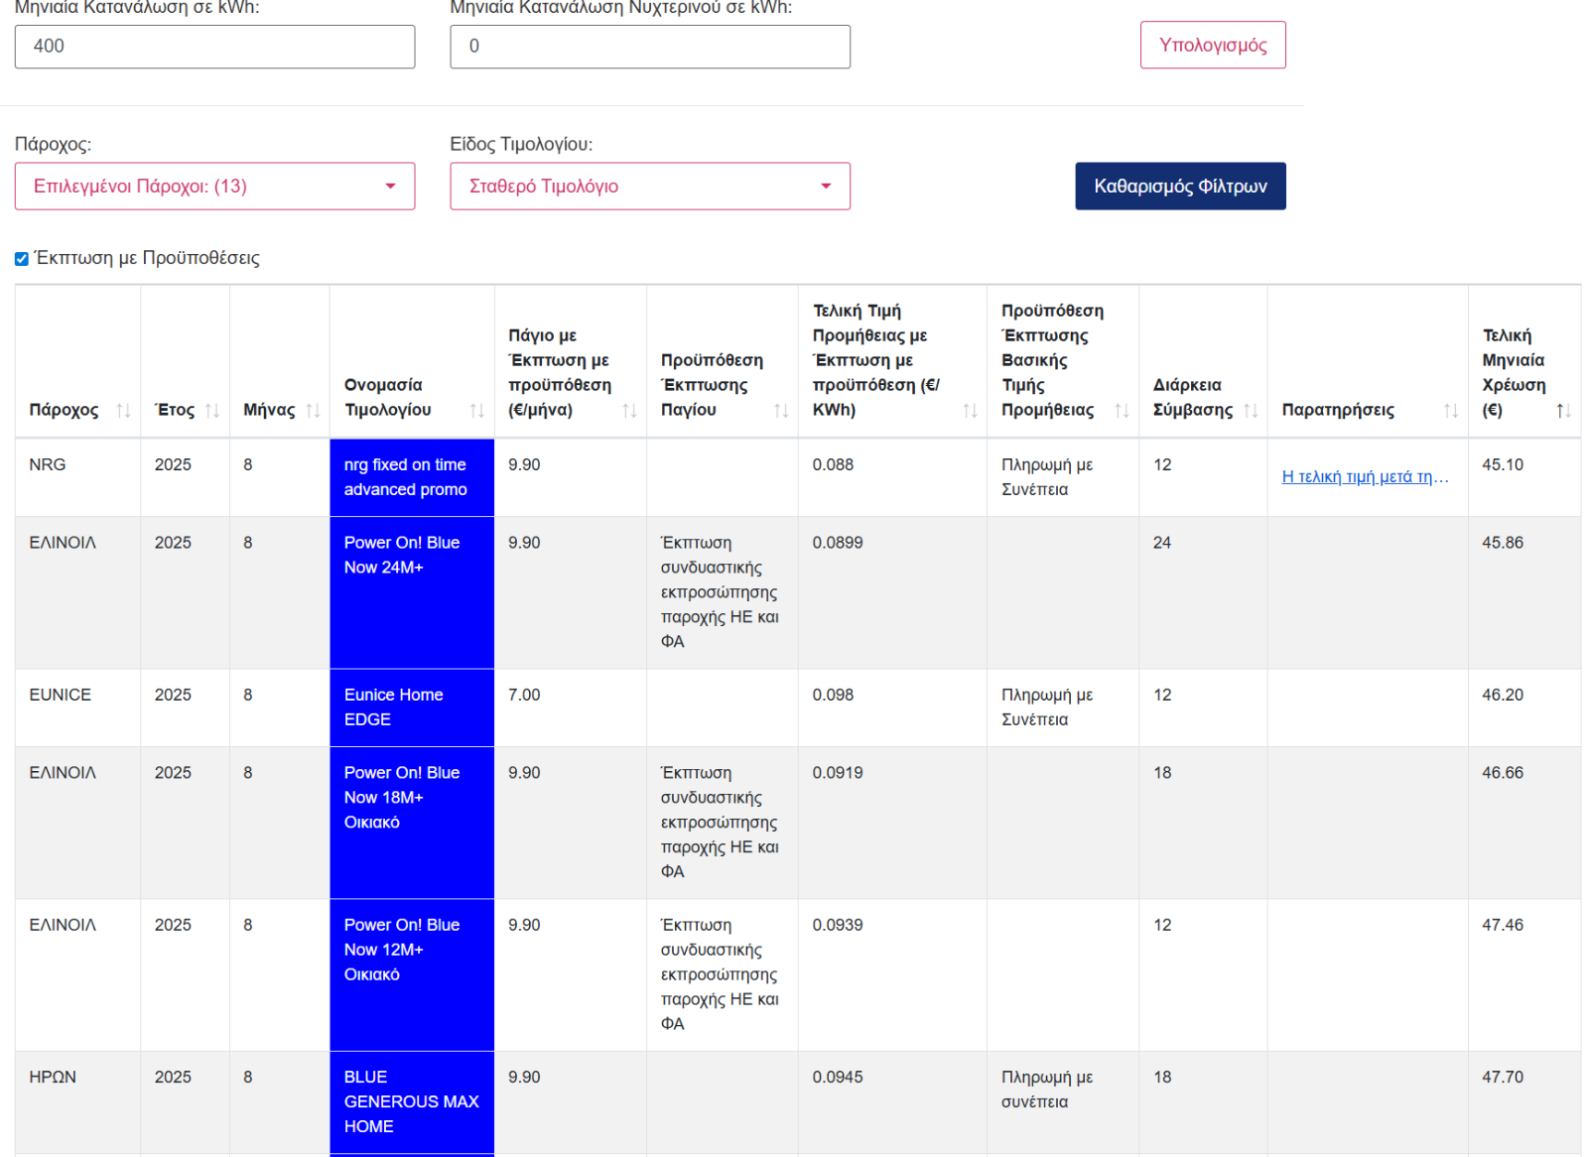Screen dimensions: 1588x1157
Task: Toggle Έκπτωση με Προϋποθέσεις checkbox
Action: (21, 259)
